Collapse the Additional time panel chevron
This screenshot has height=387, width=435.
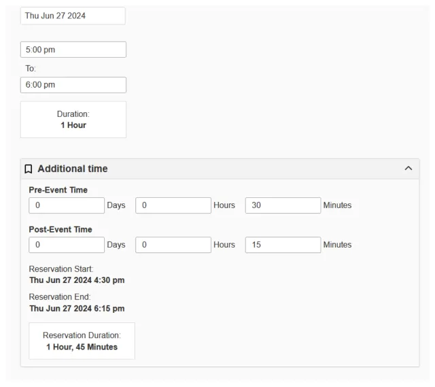[x=408, y=169]
